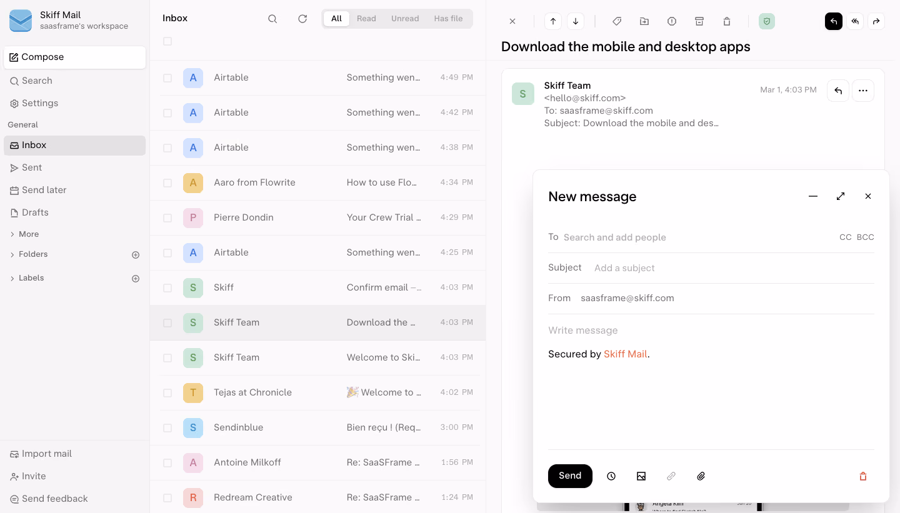Click the Add a subject field
This screenshot has height=513, width=900.
click(x=734, y=268)
